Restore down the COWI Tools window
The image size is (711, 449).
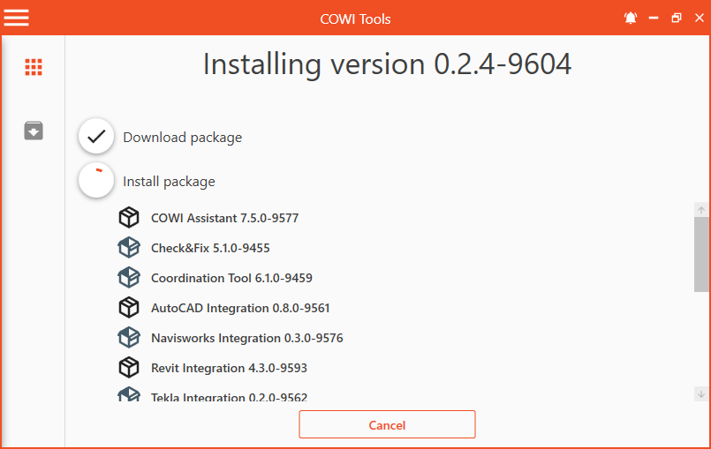(x=676, y=18)
